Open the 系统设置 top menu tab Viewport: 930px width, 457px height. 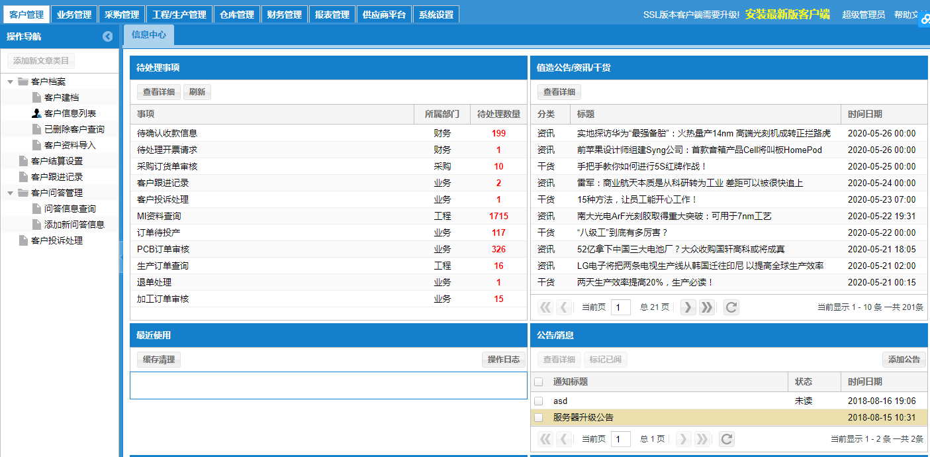(x=436, y=15)
